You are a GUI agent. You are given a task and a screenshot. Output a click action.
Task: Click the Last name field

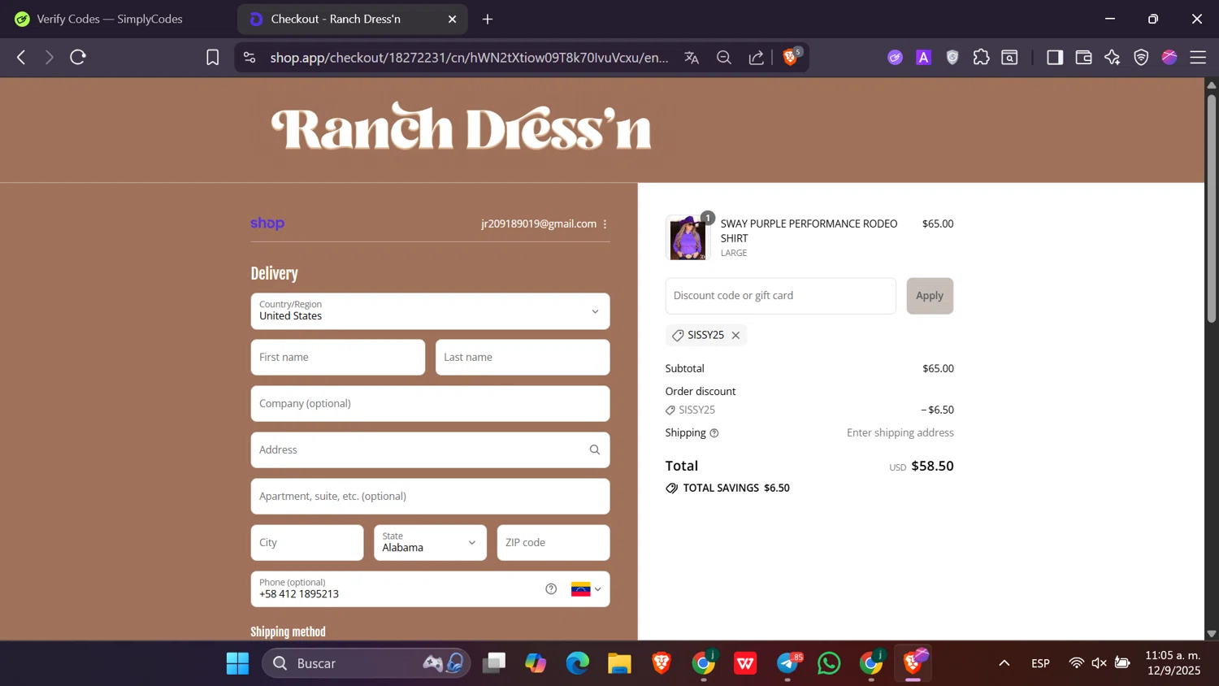tap(523, 358)
